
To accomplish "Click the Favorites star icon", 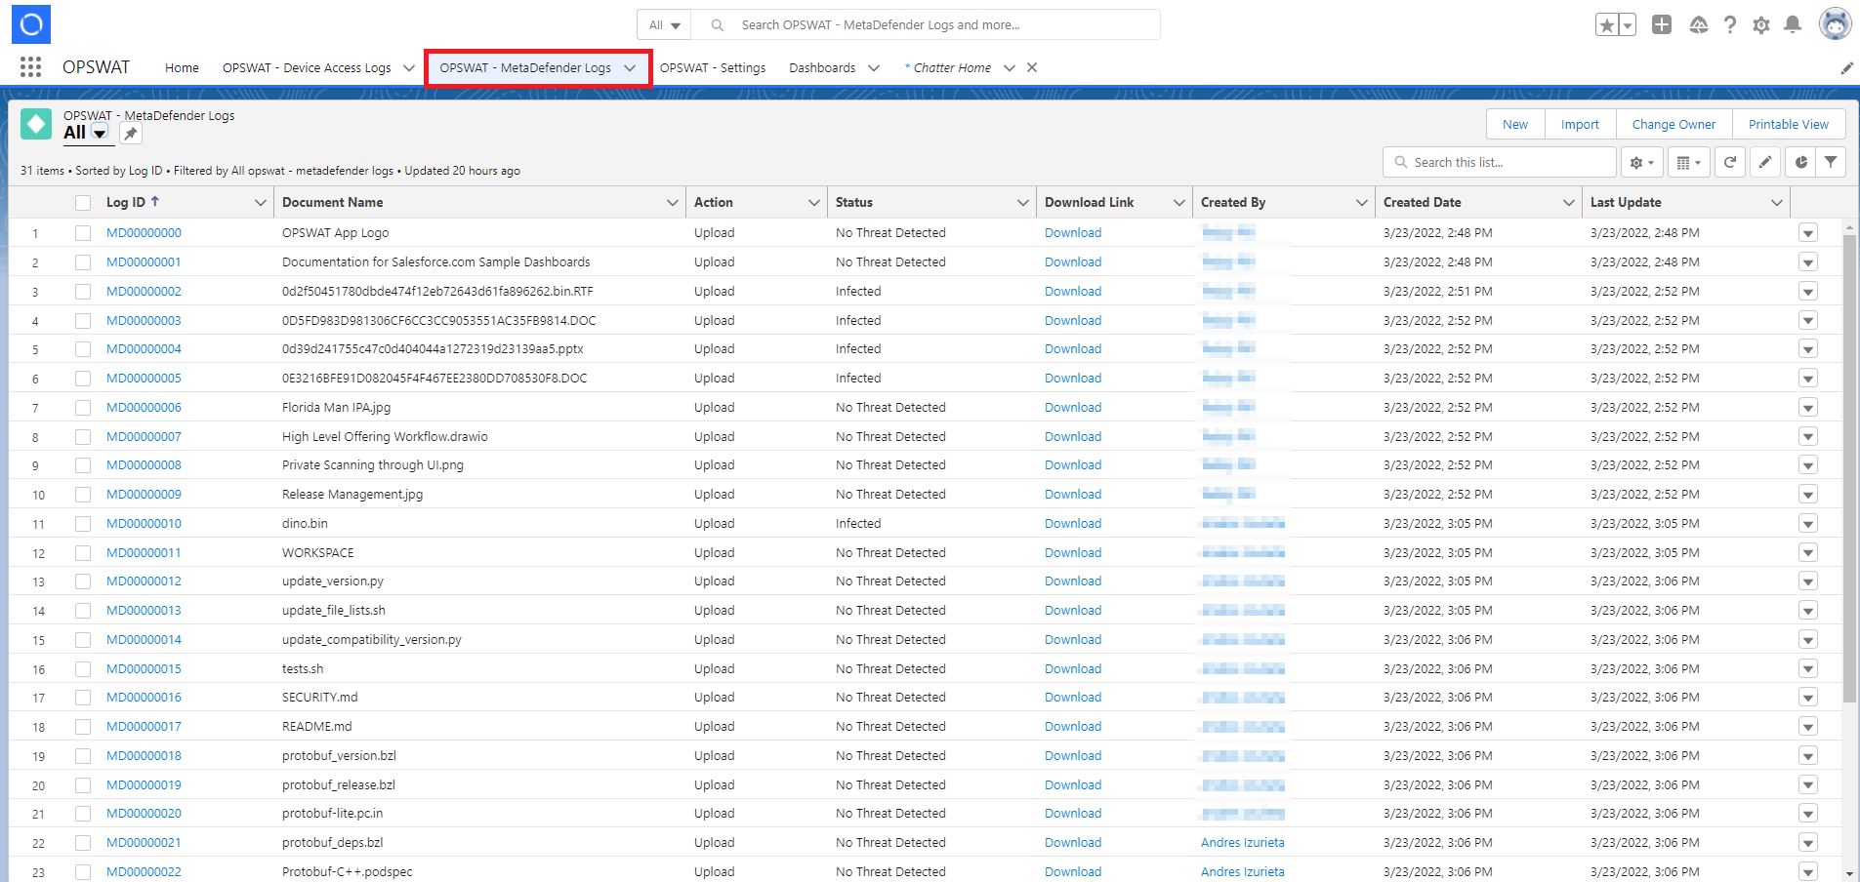I will pos(1606,25).
